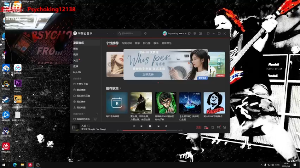Open the current song album cover
Viewport: 300px width, 168px height.
point(76,127)
